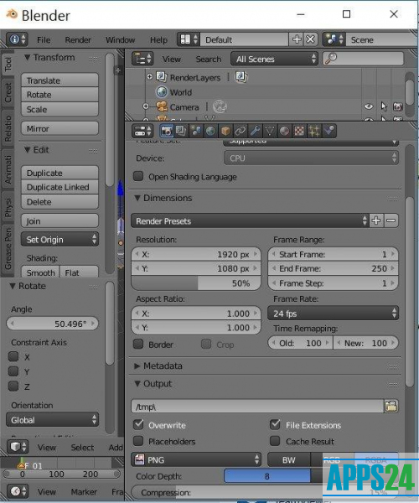Click the World globe icon in outliner

click(x=162, y=92)
